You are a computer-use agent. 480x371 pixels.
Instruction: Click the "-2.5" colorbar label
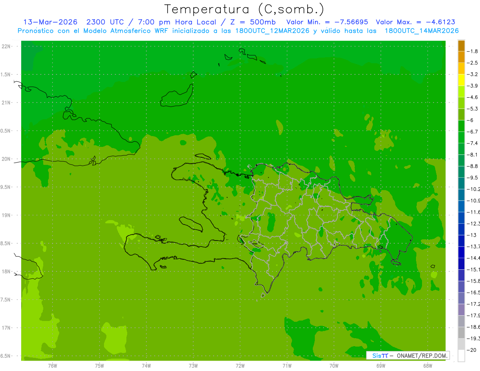[x=472, y=63]
